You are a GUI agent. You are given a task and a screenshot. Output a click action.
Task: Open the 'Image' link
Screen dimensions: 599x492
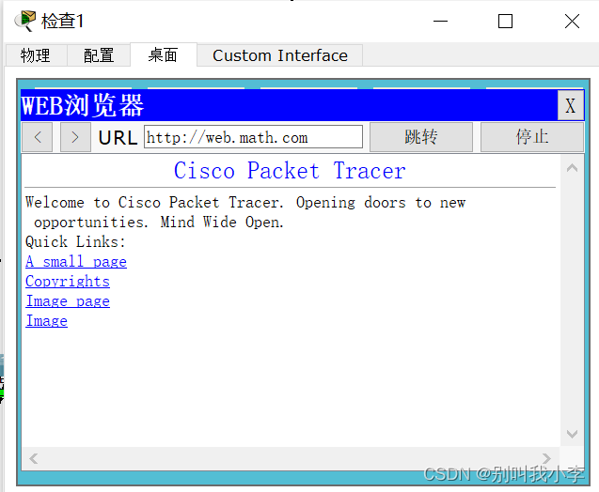point(47,321)
